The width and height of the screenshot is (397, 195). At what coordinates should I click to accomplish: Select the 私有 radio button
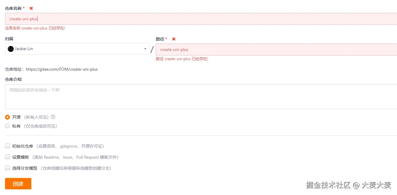[7, 126]
